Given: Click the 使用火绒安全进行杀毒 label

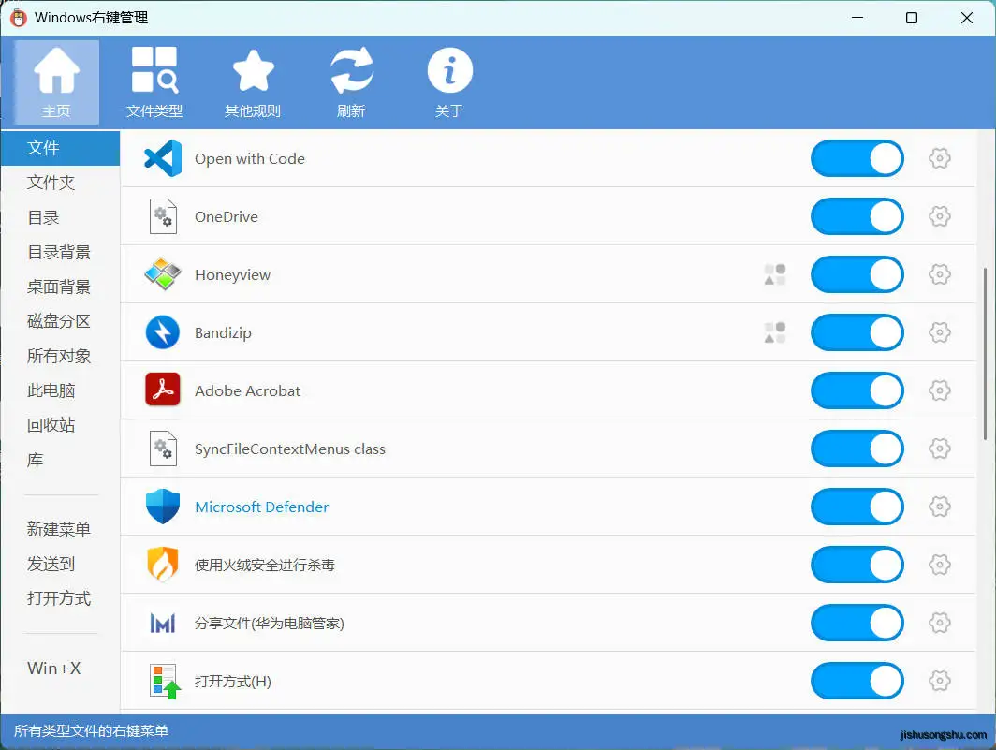Looking at the screenshot, I should (265, 565).
